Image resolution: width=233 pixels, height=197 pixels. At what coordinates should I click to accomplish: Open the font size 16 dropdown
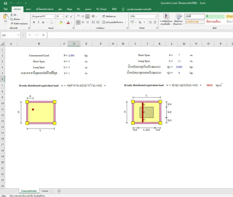coord(63,16)
